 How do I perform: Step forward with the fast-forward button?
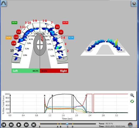tap(26, 125)
